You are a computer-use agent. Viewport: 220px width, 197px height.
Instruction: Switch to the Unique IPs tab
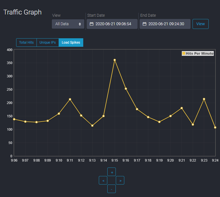click(48, 43)
